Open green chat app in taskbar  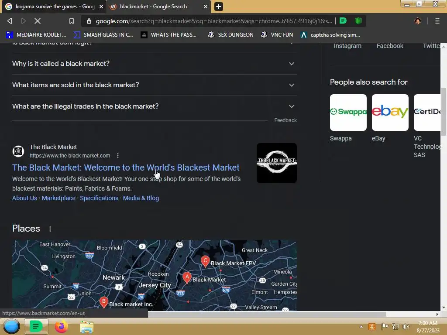(36, 326)
